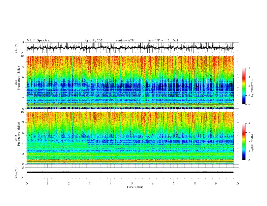Select the "start UT = 13:10:1" header text
This screenshot has width=267, height=206.
click(163, 40)
